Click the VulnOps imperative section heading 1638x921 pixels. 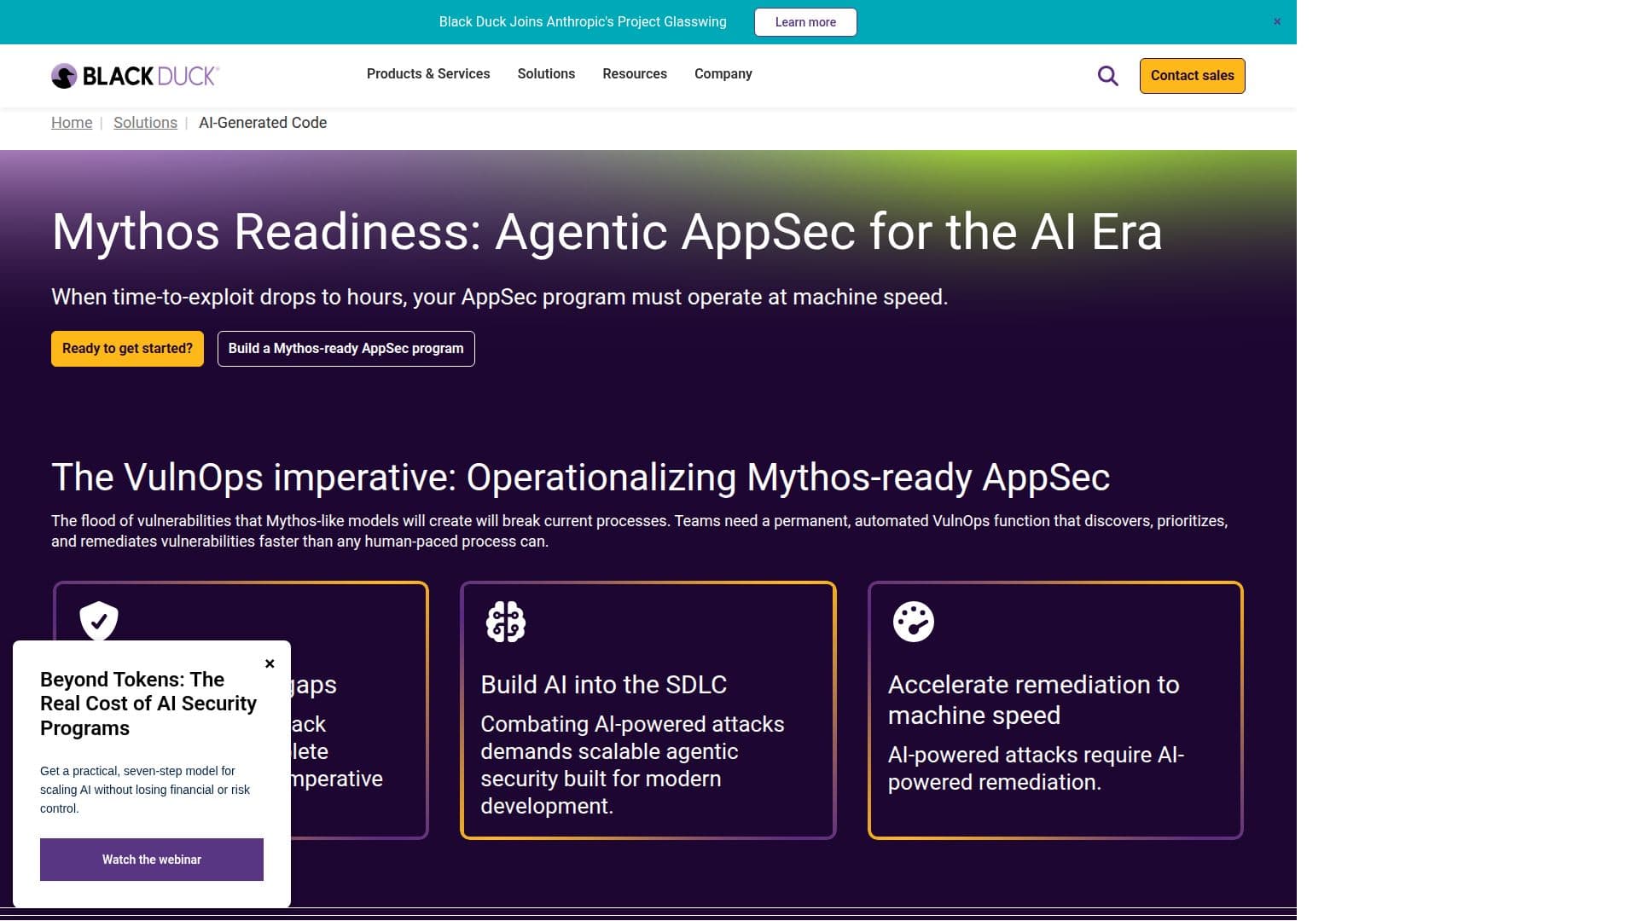coord(580,478)
